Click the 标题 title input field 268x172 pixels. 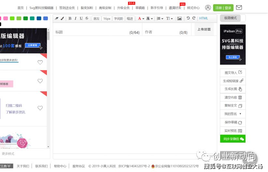97,32
